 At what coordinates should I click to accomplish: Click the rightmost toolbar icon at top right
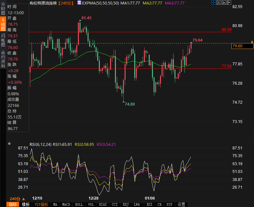229,3
